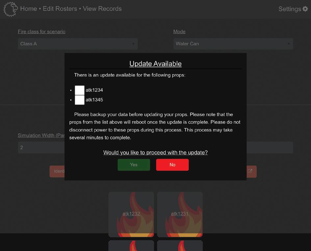Click the Simulation Width input field
The height and width of the screenshot is (251, 311).
tap(41, 147)
